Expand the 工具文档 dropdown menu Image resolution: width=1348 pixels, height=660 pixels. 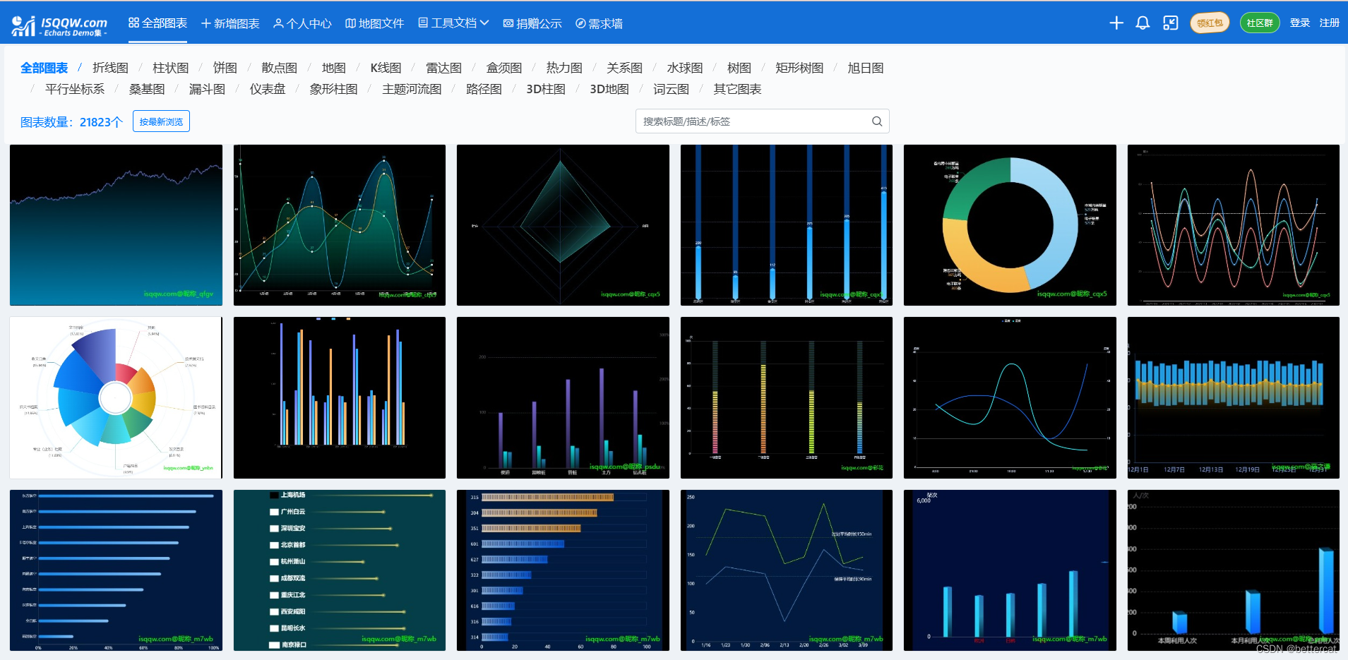(x=486, y=23)
